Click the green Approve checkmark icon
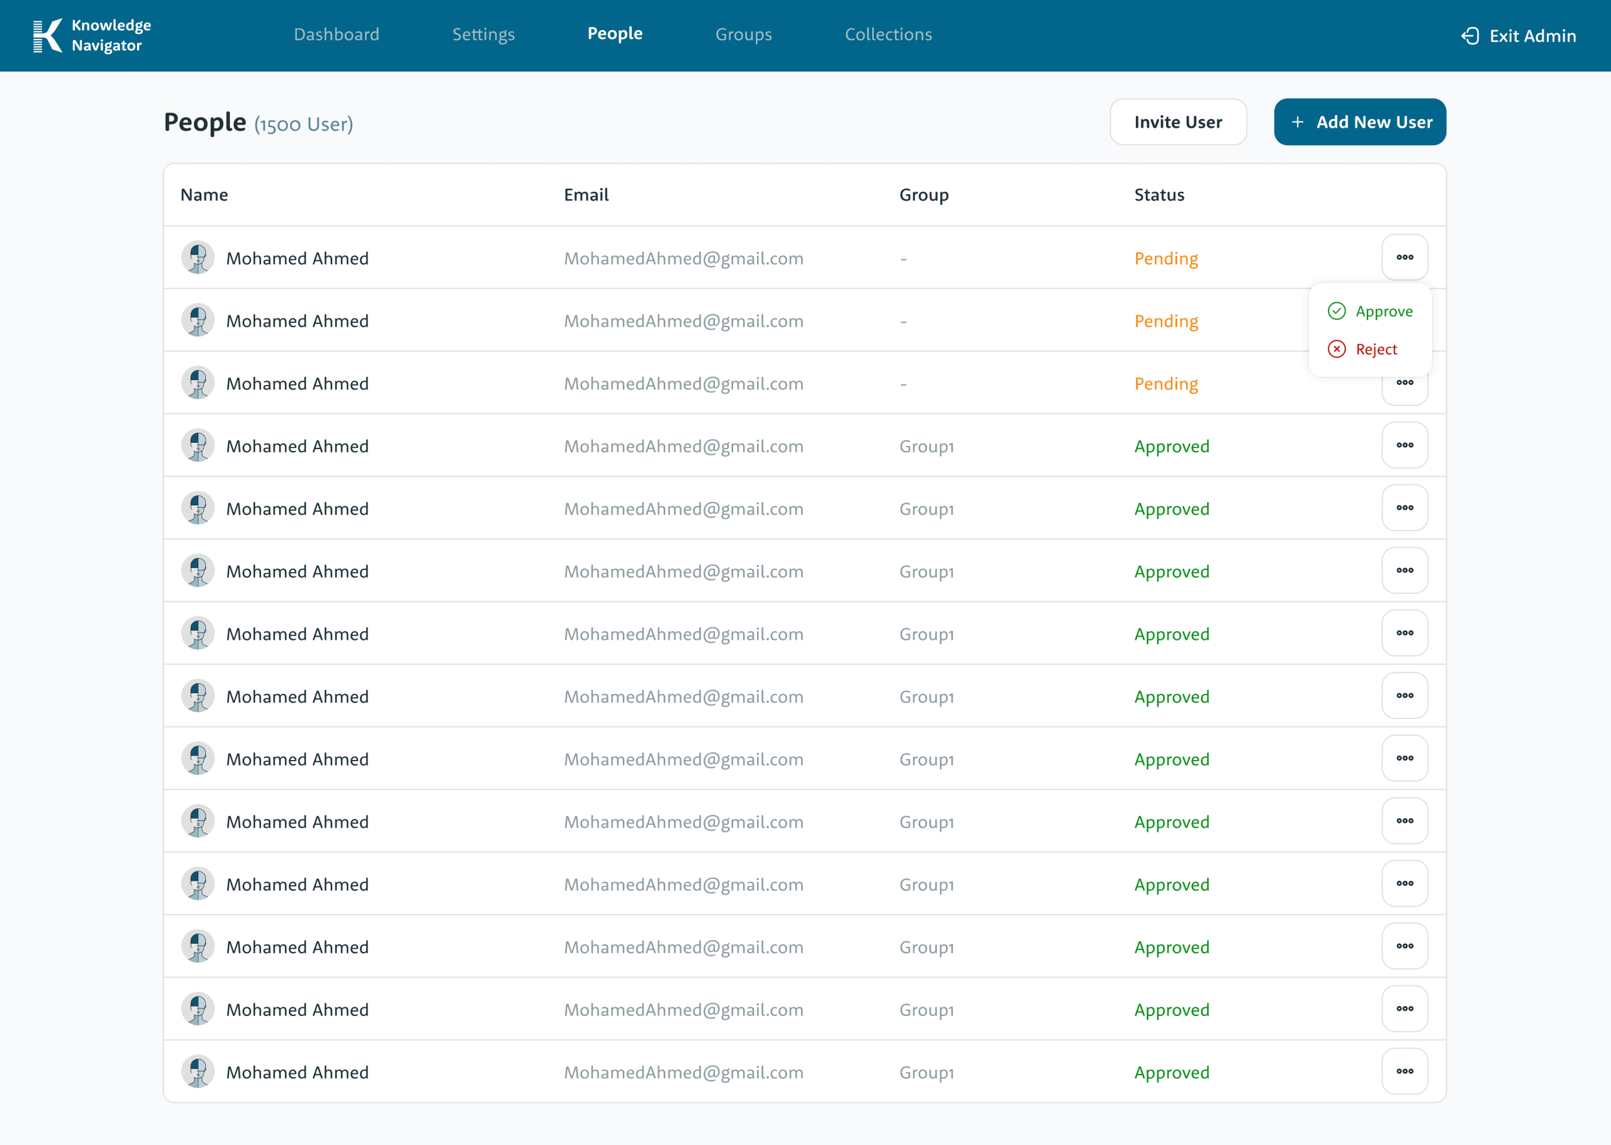1611x1145 pixels. click(1337, 311)
